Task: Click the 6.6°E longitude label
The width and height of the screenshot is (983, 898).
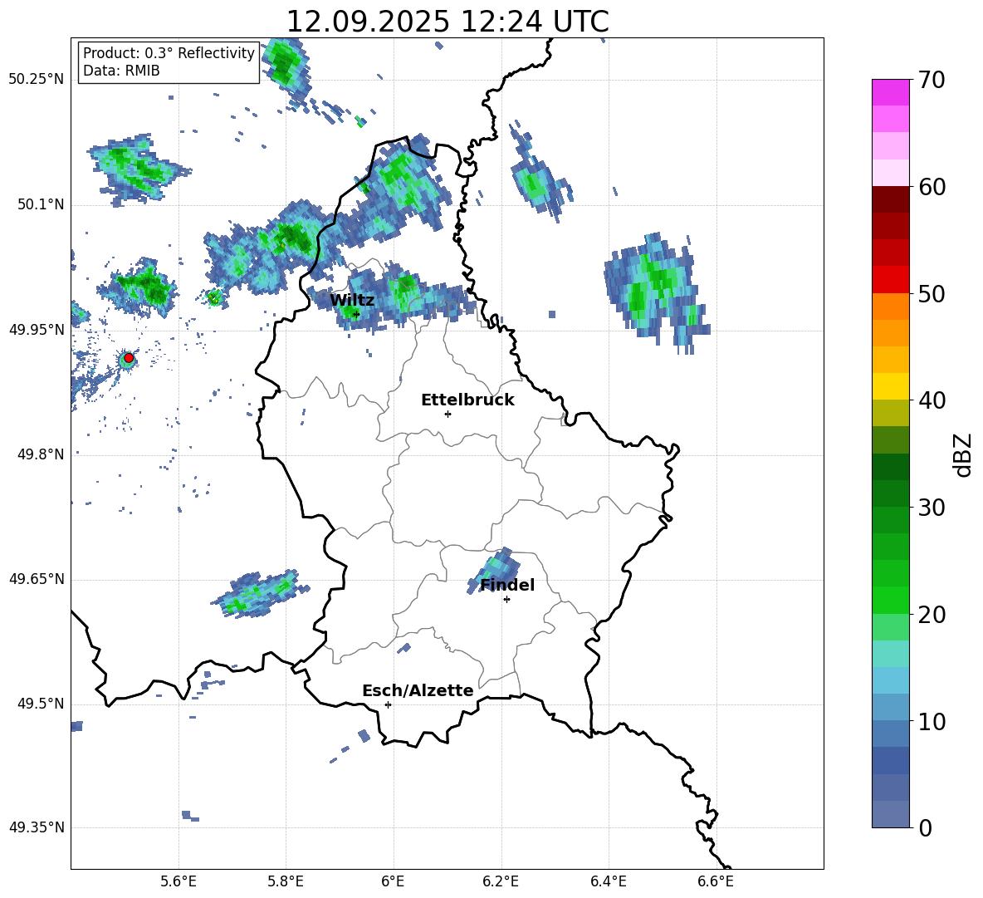Action: (716, 881)
